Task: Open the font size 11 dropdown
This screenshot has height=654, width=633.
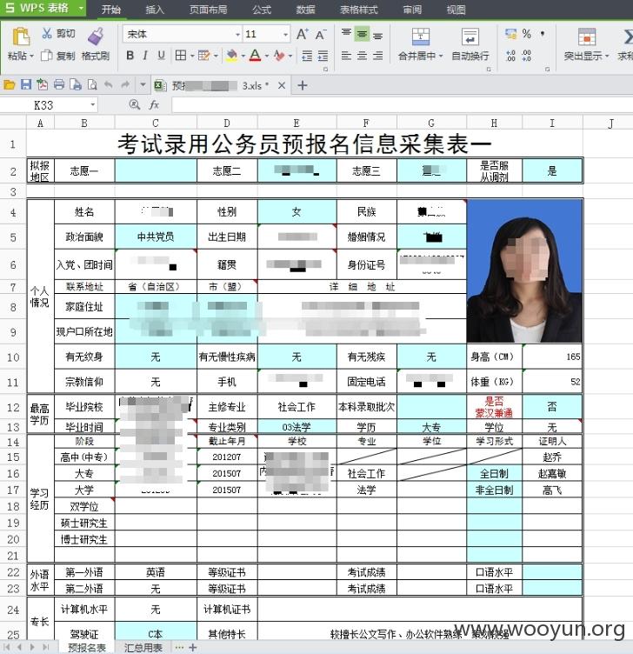Action: click(x=286, y=34)
